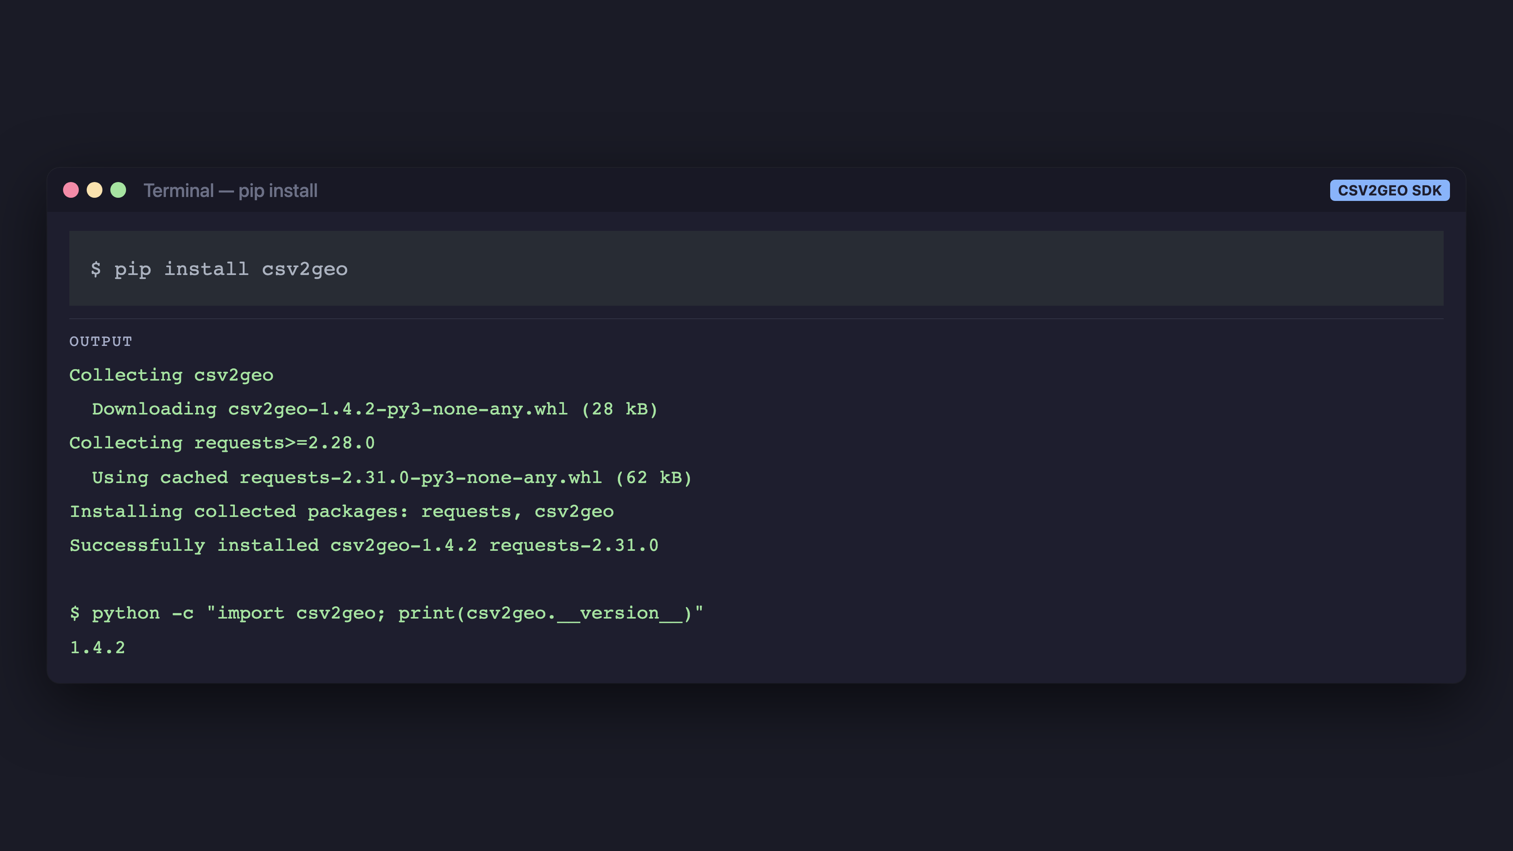Click the OUTPUT section label
The width and height of the screenshot is (1513, 851).
[100, 341]
